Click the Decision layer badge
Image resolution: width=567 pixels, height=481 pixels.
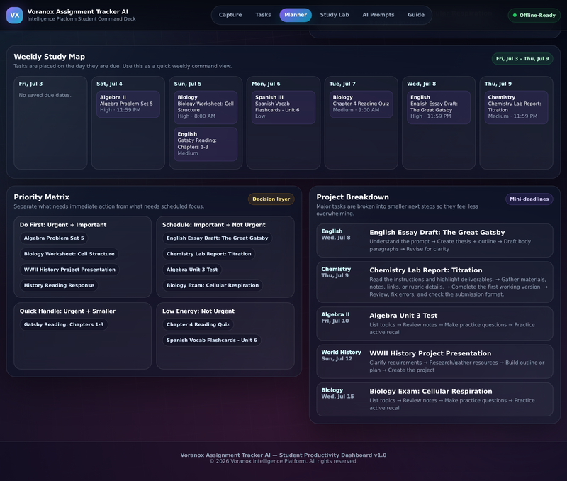coord(271,199)
